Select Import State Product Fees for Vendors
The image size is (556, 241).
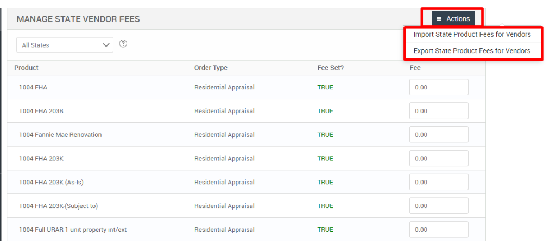pyautogui.click(x=472, y=35)
